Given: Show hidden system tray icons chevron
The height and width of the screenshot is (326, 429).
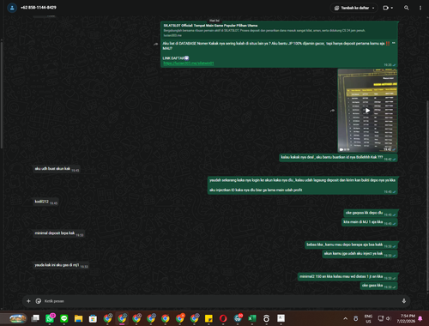Looking at the screenshot, I should pos(345,318).
